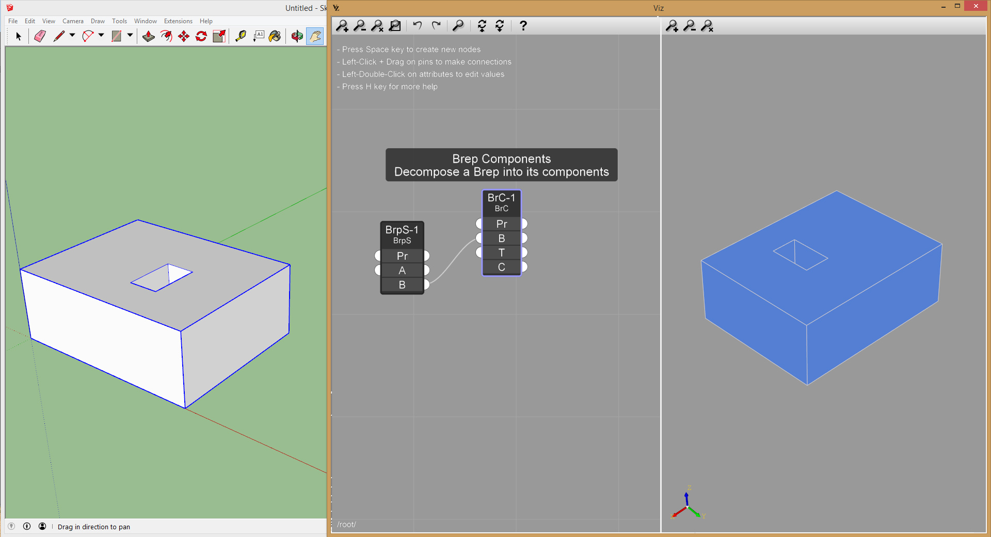Image resolution: width=991 pixels, height=537 pixels.
Task: Open the Camera menu
Action: (73, 21)
